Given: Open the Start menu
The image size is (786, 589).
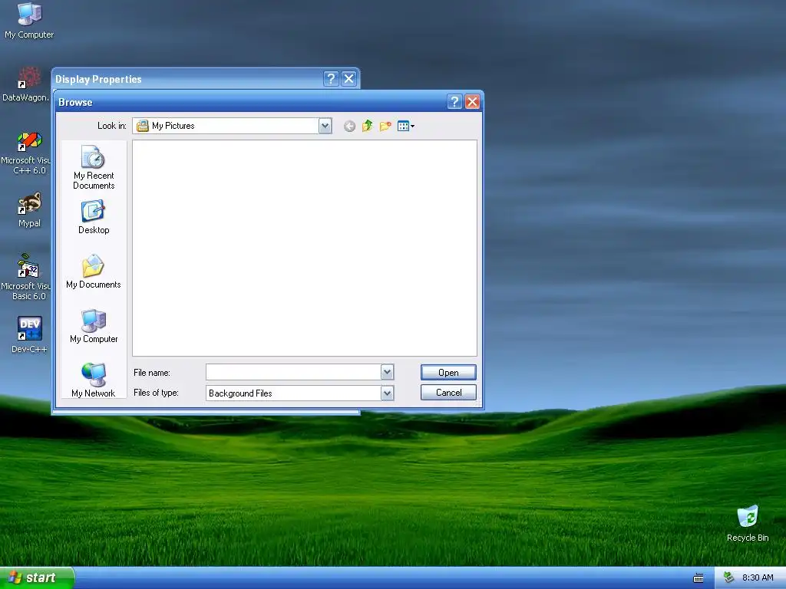Looking at the screenshot, I should (x=37, y=578).
